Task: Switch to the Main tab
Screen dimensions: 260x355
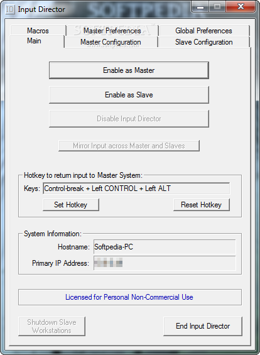Action: point(36,41)
